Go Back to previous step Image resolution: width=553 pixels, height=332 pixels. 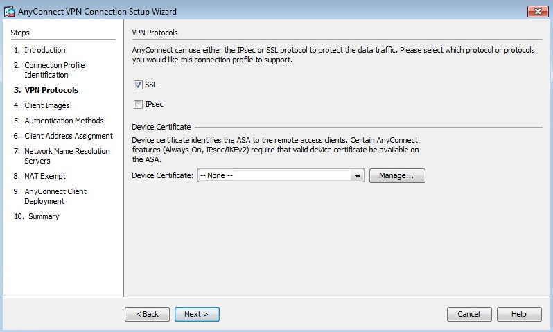click(x=147, y=314)
